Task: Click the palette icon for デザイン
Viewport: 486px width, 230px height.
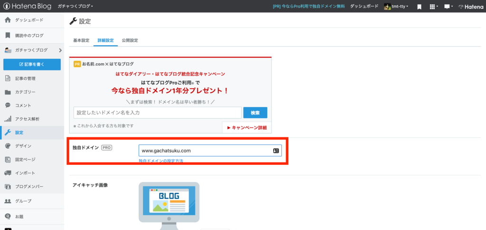Action: pos(8,146)
